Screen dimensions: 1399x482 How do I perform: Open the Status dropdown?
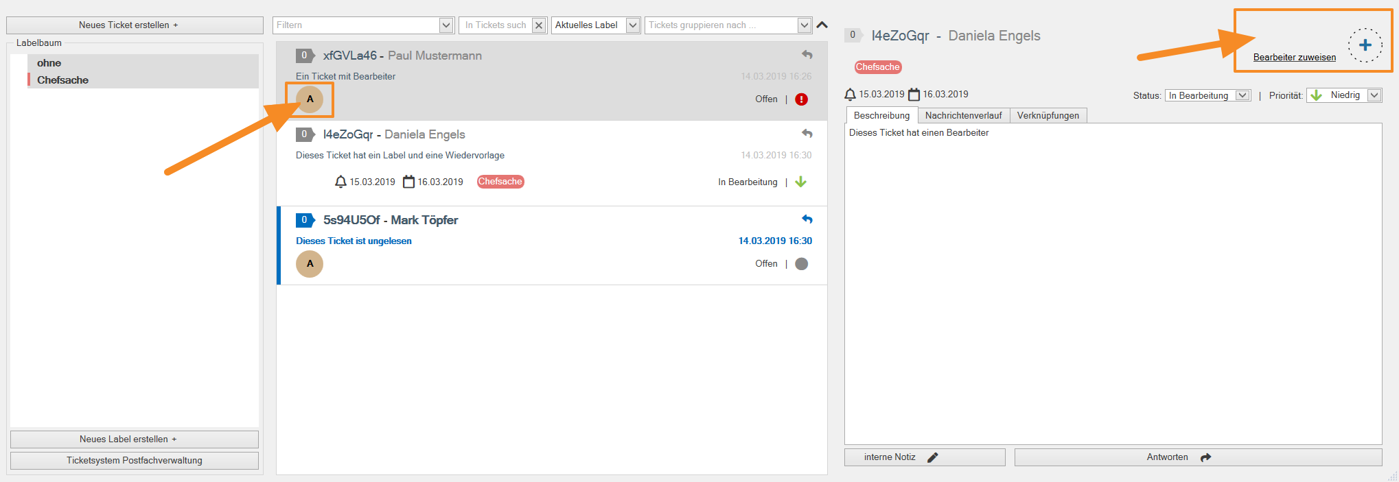tap(1207, 95)
